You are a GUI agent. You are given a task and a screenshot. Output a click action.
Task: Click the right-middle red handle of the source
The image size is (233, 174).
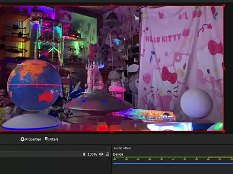[224, 69]
